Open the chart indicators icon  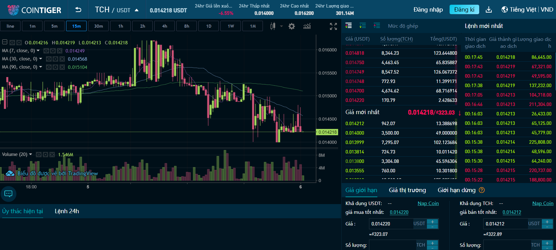click(x=307, y=26)
